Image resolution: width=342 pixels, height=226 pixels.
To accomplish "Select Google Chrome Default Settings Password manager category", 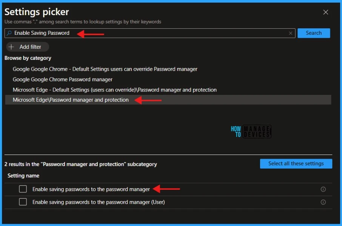I will pos(105,69).
